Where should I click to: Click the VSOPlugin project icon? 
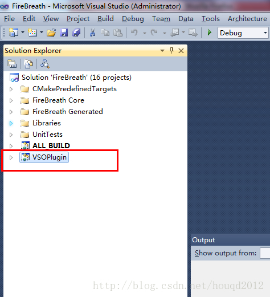point(26,157)
